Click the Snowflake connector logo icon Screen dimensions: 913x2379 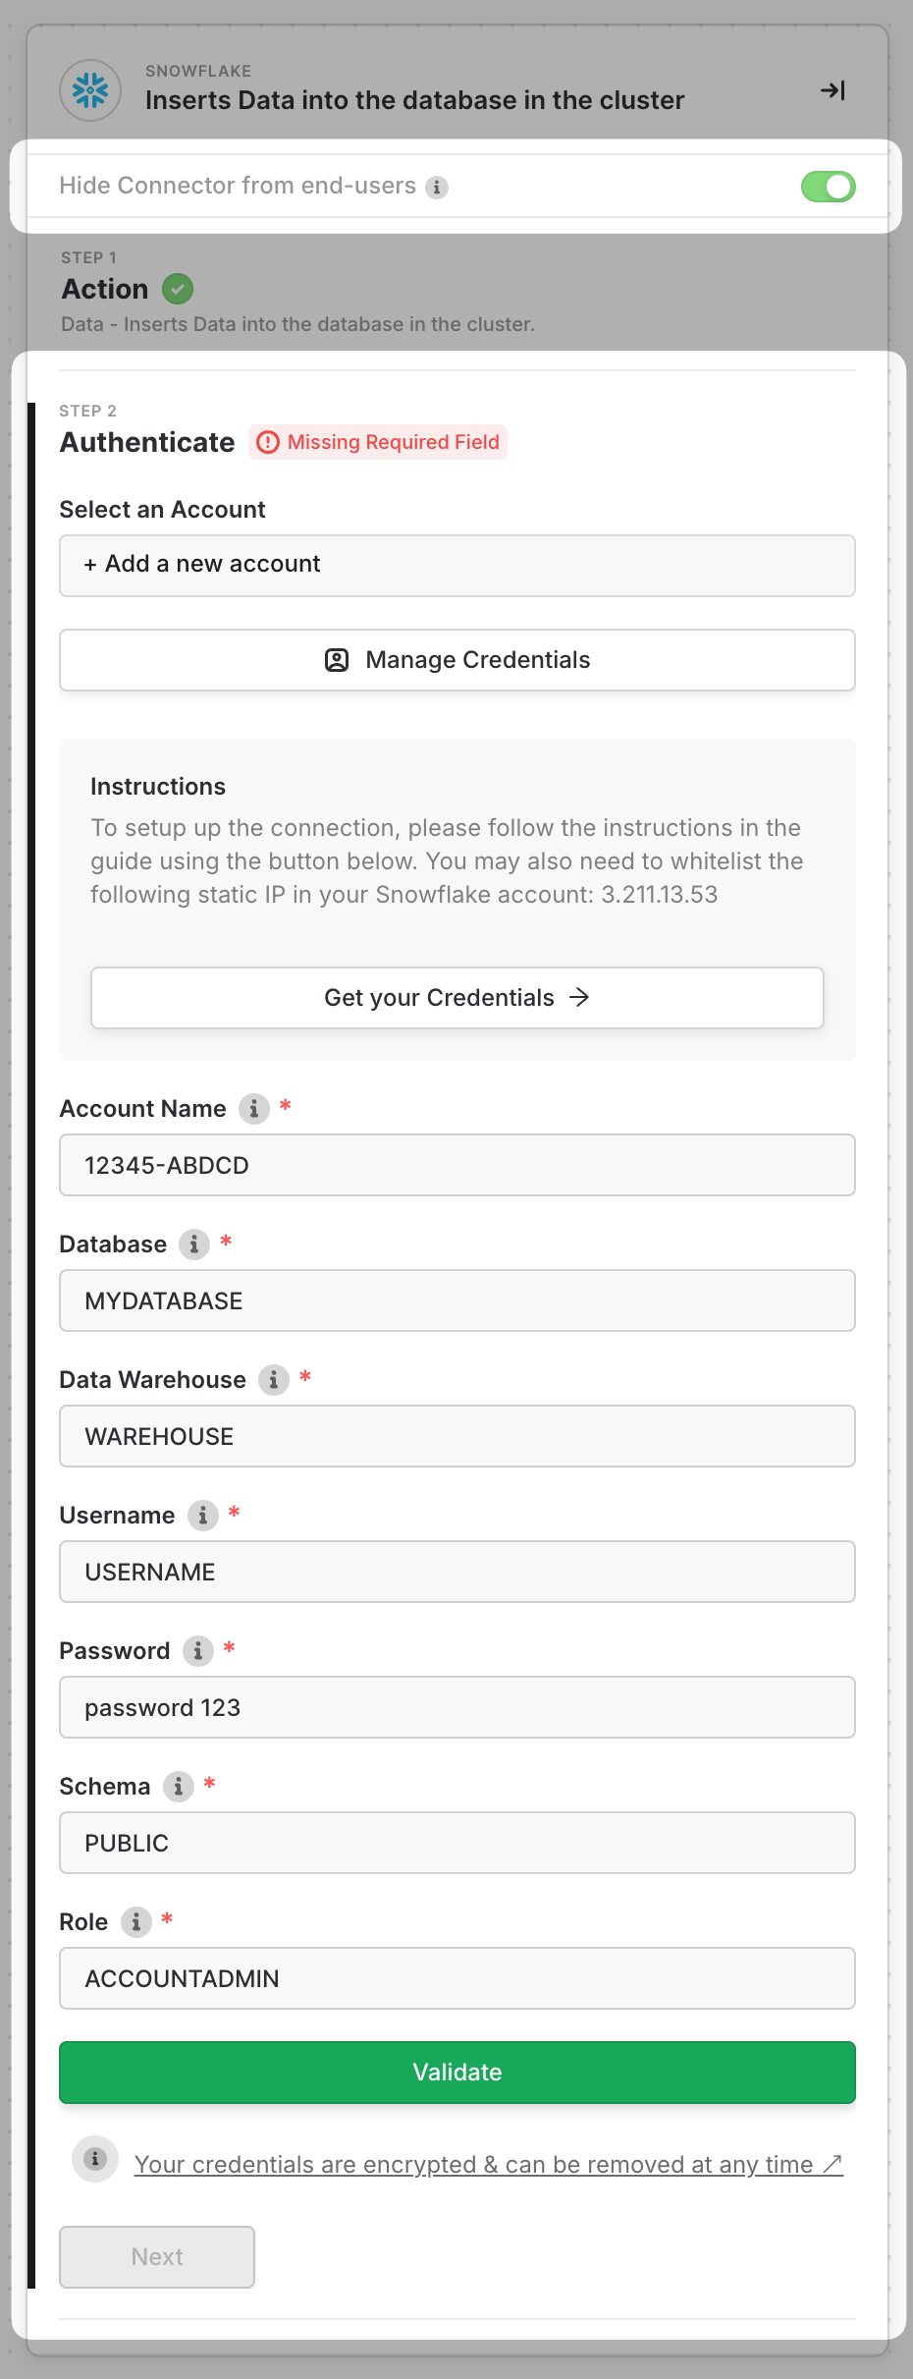pos(90,90)
